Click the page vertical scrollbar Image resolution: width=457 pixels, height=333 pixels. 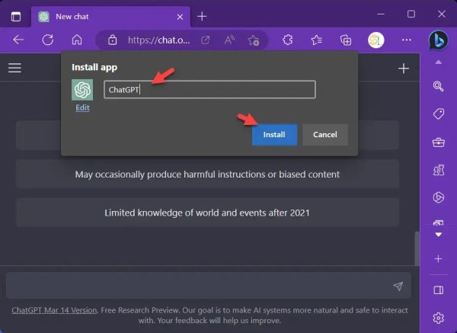coord(417,248)
